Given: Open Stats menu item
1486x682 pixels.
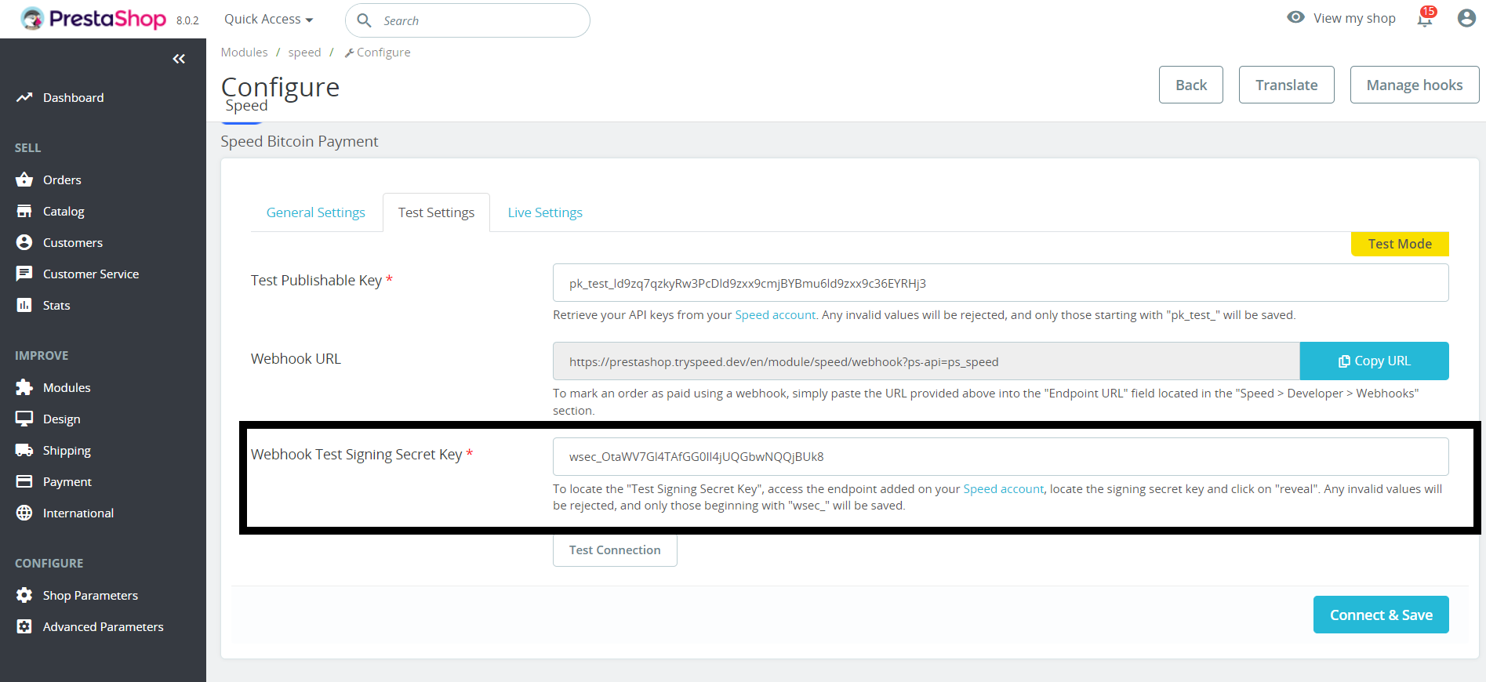Looking at the screenshot, I should click(56, 305).
